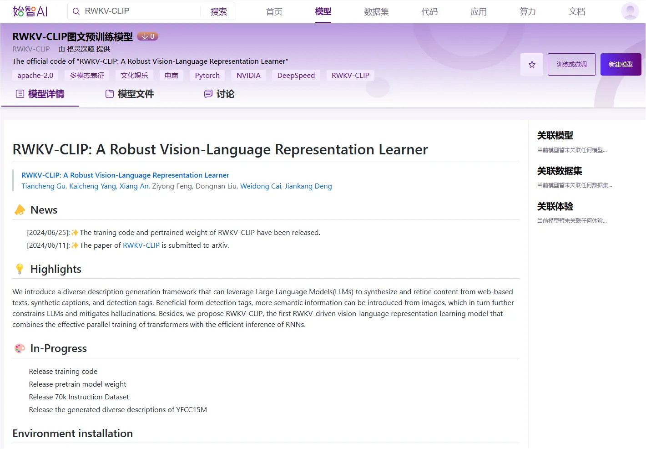Viewport: 646px width, 449px height.
Task: Switch to the 模型详情 tab
Action: pyautogui.click(x=40, y=94)
